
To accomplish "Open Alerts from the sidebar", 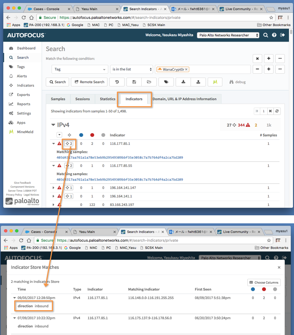I will pos(18,76).
